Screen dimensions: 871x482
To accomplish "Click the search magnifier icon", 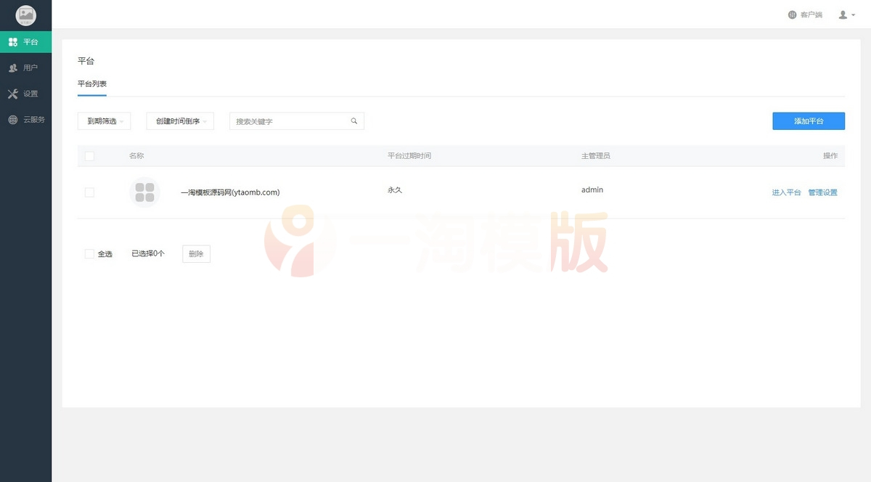I will point(354,120).
